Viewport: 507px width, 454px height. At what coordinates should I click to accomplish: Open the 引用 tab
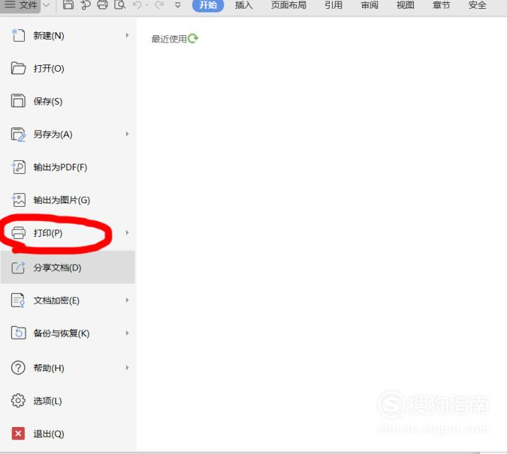coord(333,5)
